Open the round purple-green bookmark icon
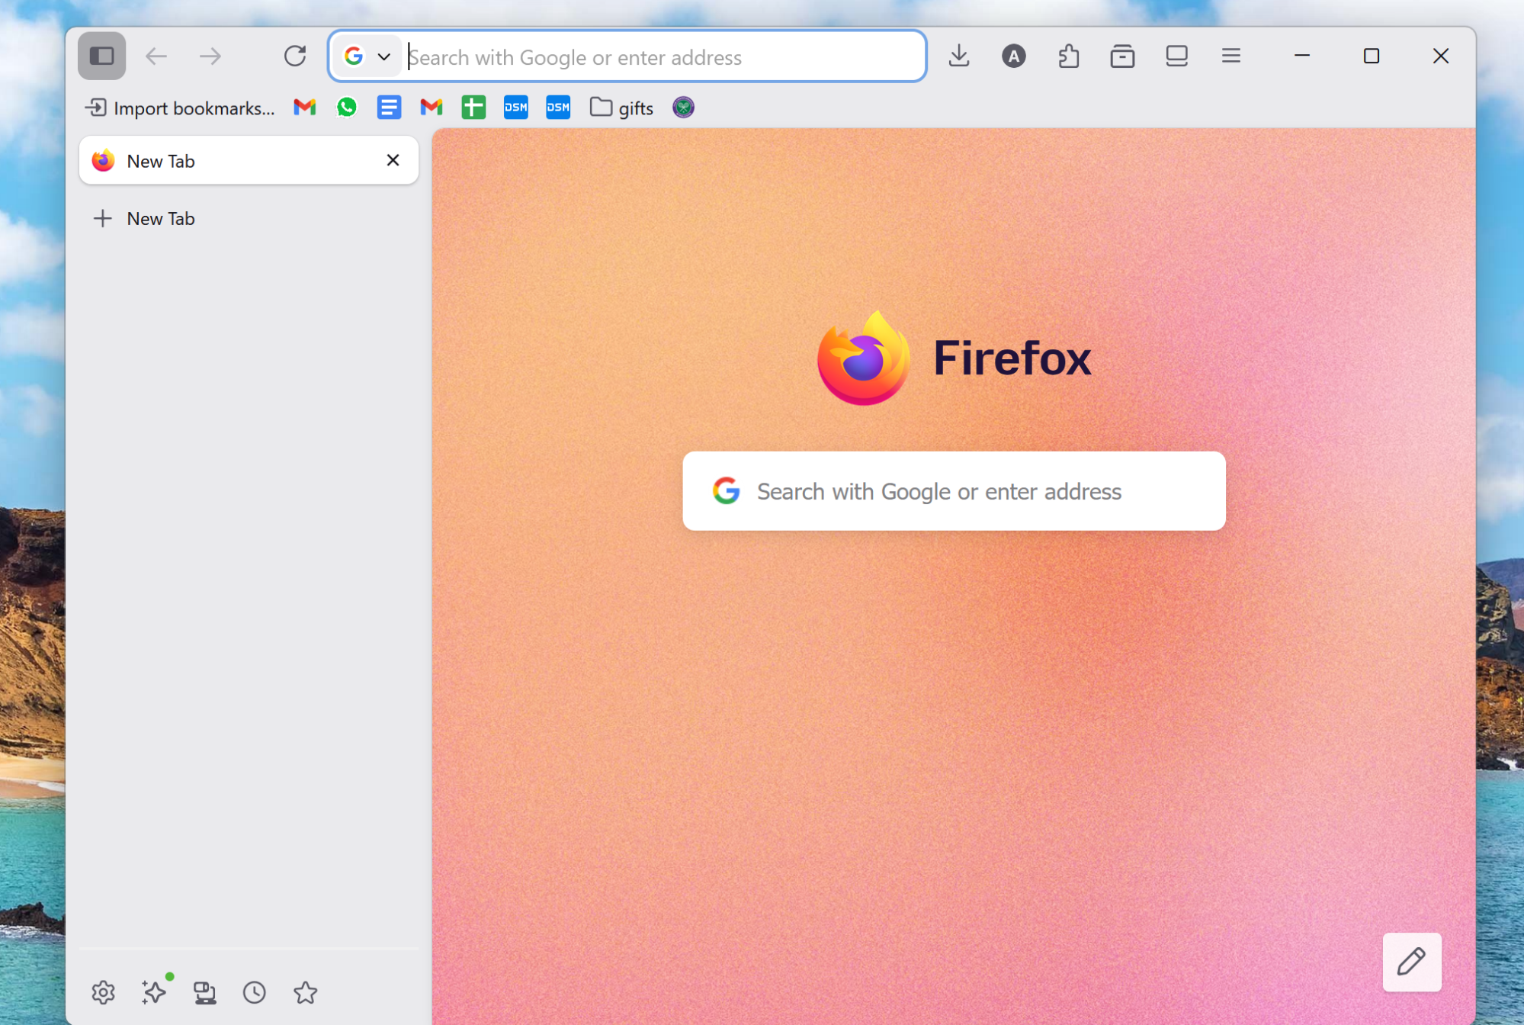Screen dimensions: 1524x1025 pyautogui.click(x=683, y=108)
